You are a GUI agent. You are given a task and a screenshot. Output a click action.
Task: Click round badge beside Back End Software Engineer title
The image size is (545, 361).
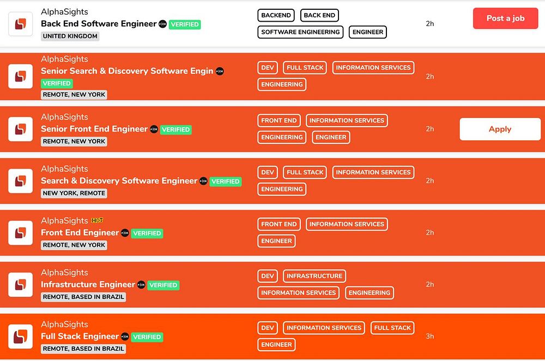(162, 24)
